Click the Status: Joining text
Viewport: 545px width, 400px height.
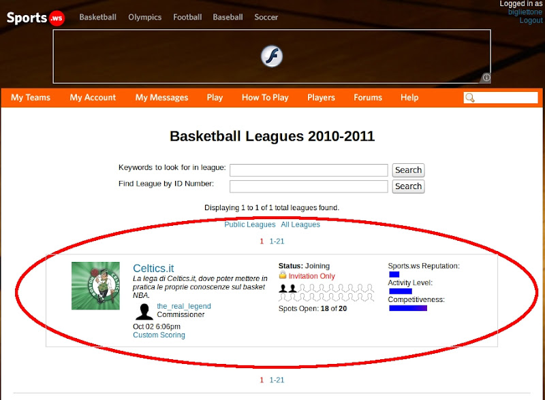[304, 266]
